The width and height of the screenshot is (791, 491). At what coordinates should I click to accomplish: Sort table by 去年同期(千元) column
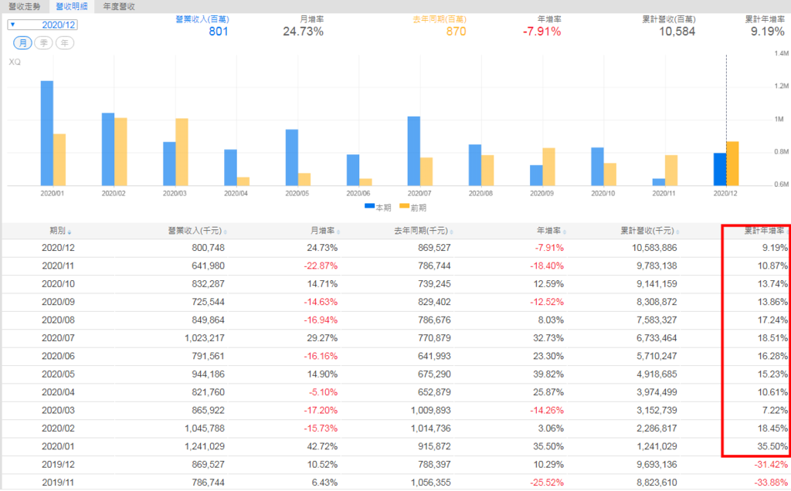[x=423, y=231]
